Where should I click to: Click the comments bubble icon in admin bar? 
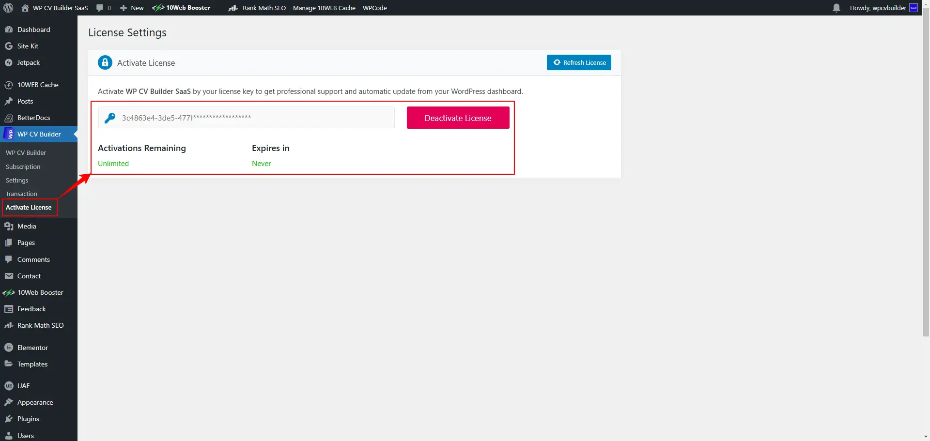tap(100, 8)
